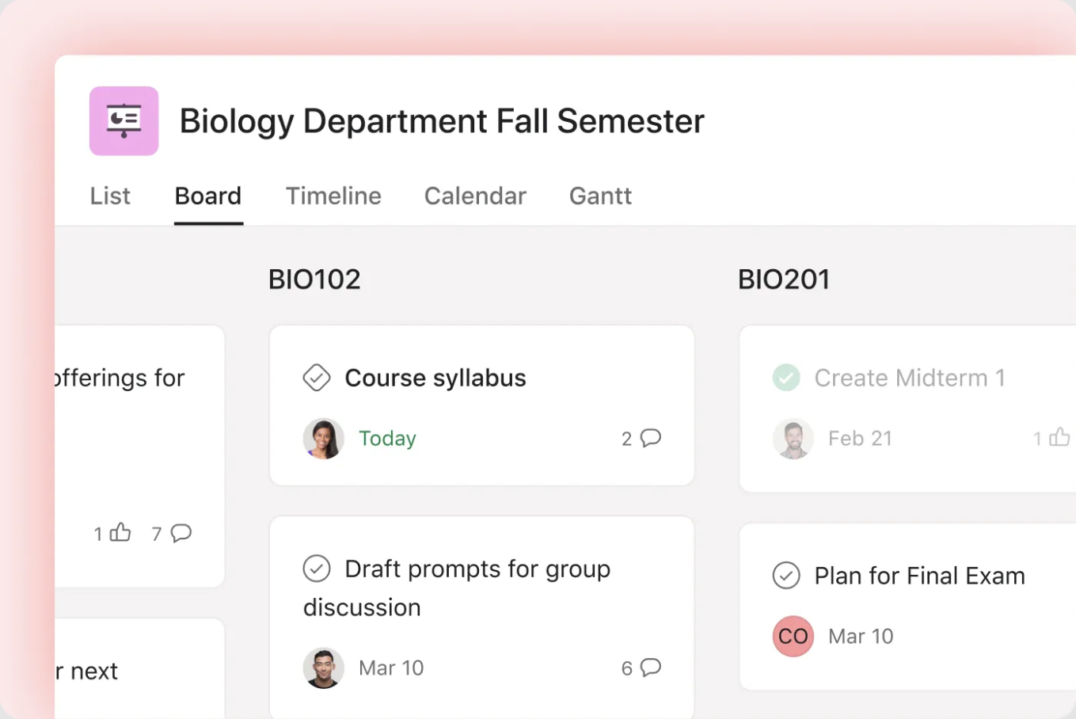Uncheck the completed Create Midterm 1 task
The height and width of the screenshot is (719, 1076).
(785, 378)
